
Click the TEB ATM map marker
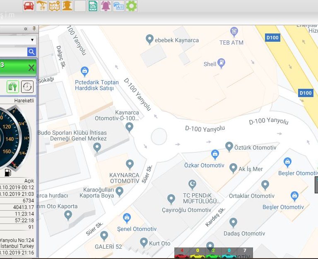234,32
